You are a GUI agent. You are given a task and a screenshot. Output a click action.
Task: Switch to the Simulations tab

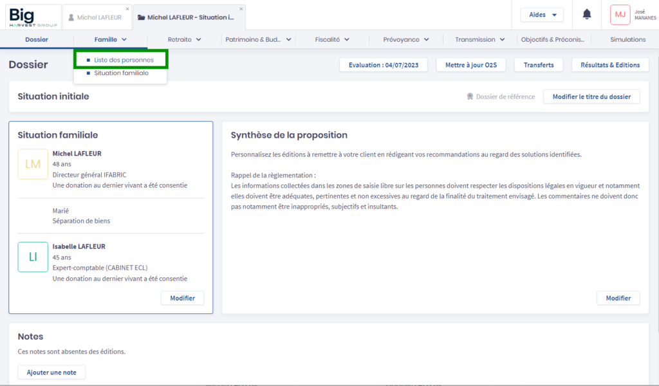coord(627,39)
